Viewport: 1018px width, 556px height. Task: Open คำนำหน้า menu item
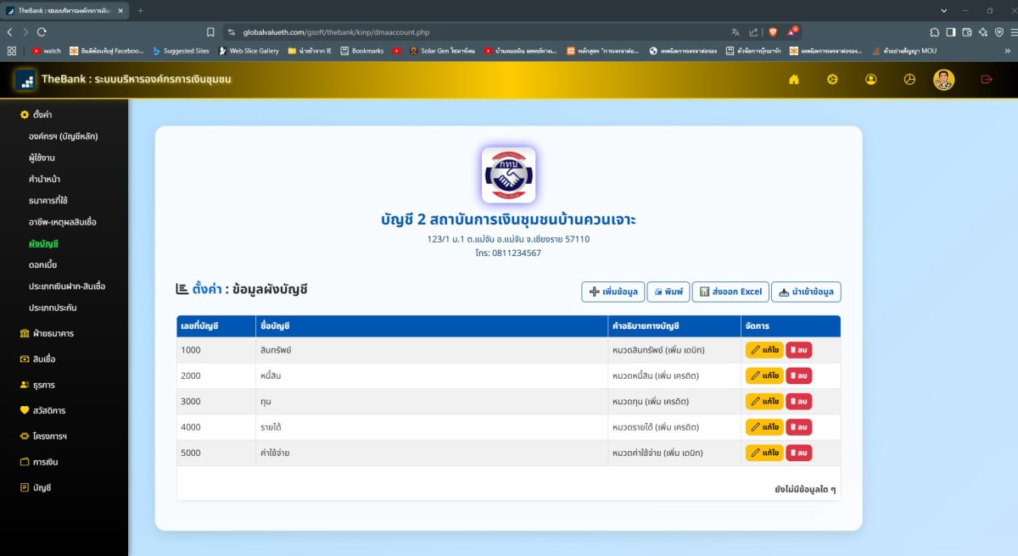[x=44, y=179]
